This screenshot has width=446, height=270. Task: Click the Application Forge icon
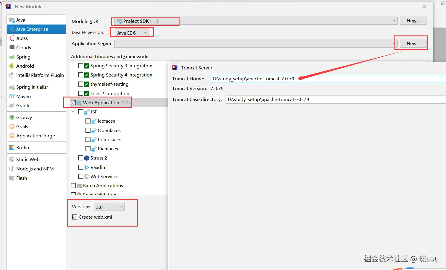[12, 136]
